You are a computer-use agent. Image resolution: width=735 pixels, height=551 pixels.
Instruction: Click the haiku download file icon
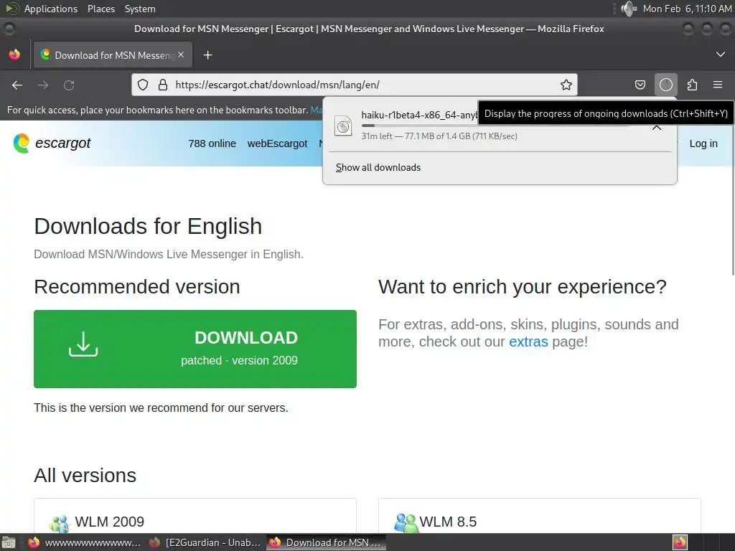[343, 126]
